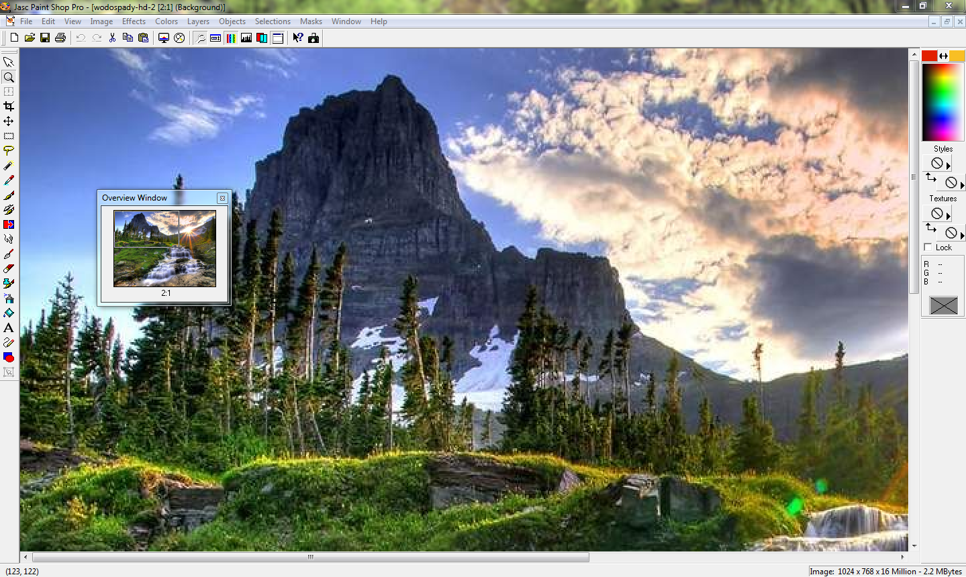The image size is (966, 577).
Task: Swap foreground and background textures
Action: click(x=931, y=228)
